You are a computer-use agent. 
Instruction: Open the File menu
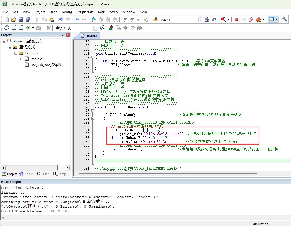click(5, 12)
